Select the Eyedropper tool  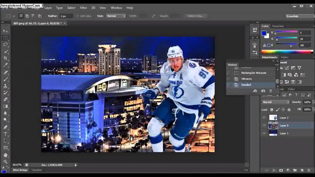tap(5, 65)
